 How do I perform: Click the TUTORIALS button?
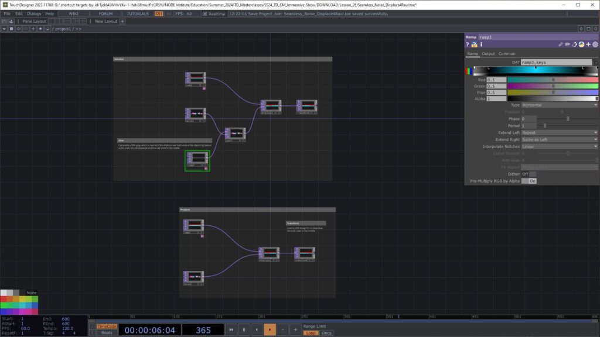click(x=138, y=13)
